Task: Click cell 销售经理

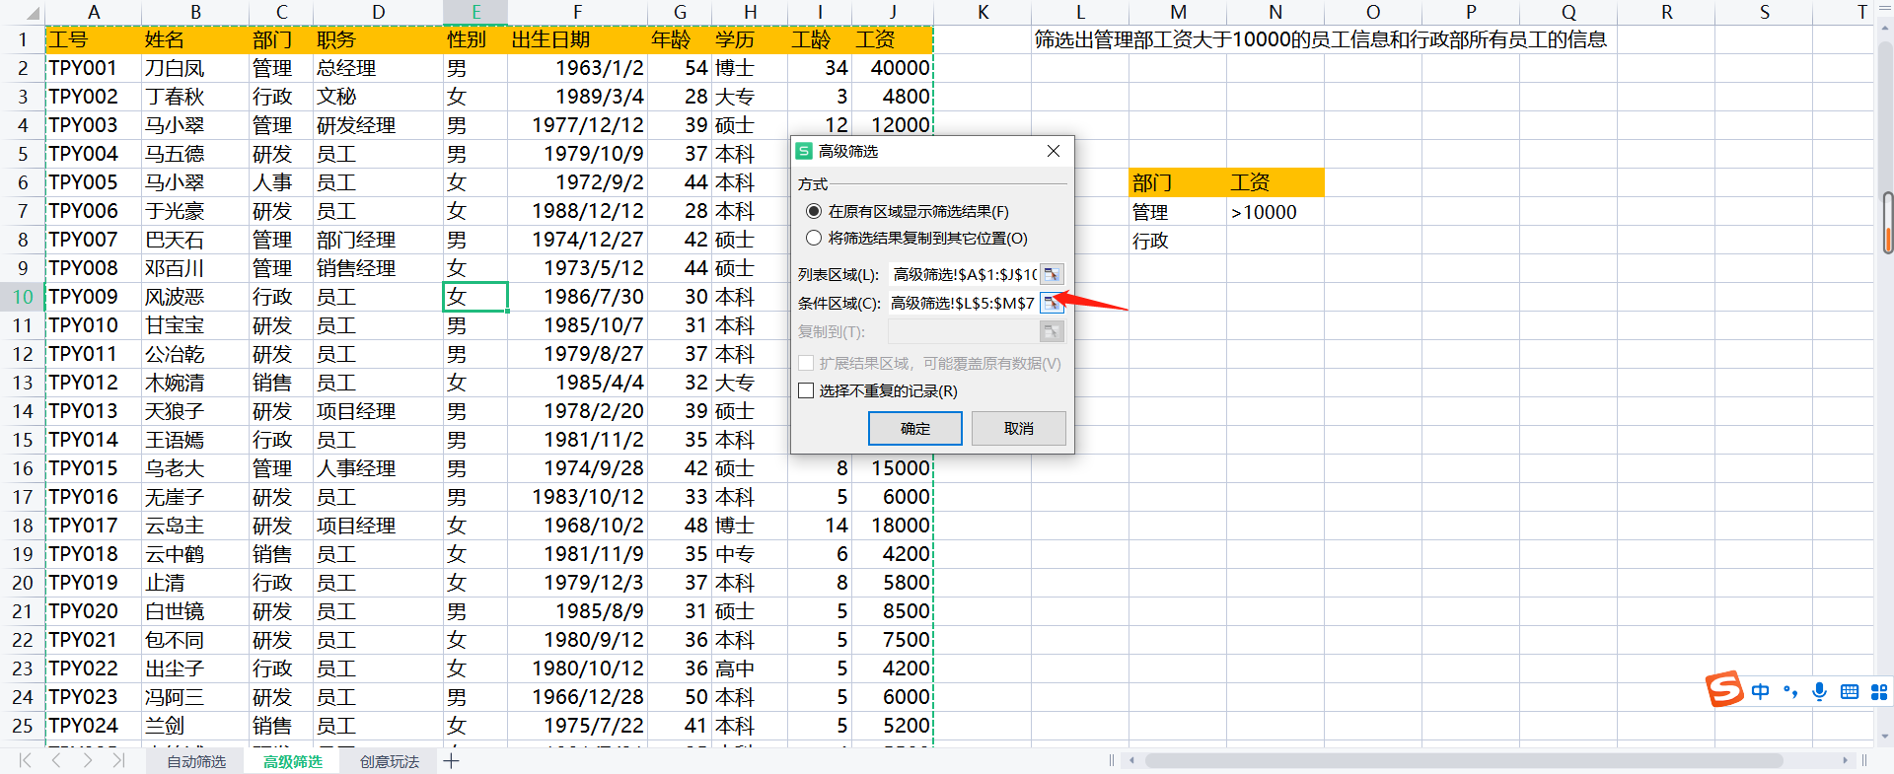Action: pyautogui.click(x=378, y=268)
